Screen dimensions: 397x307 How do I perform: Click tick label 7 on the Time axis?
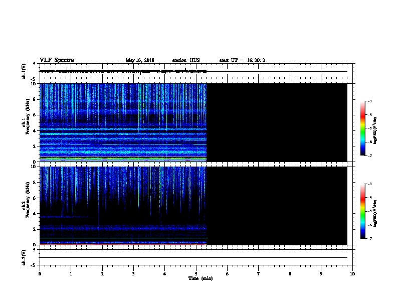click(x=259, y=274)
